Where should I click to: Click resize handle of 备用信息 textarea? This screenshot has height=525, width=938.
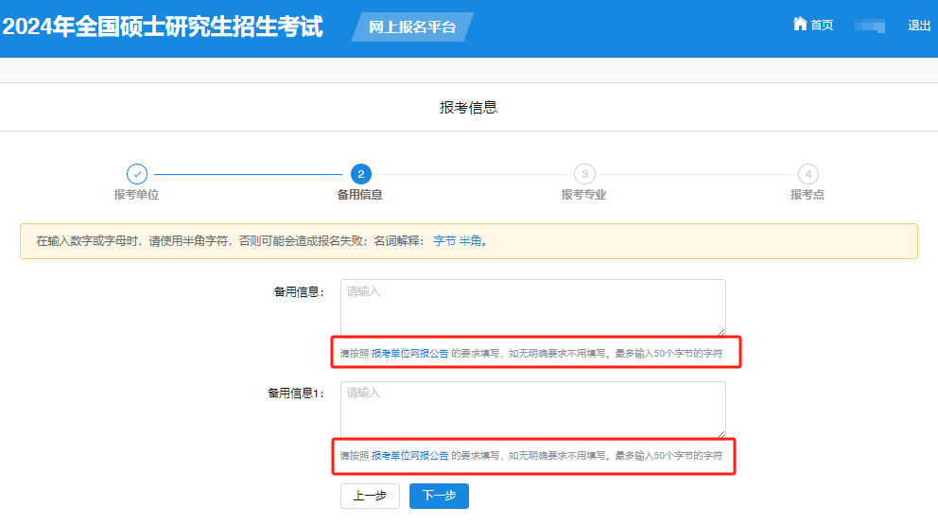pos(721,331)
